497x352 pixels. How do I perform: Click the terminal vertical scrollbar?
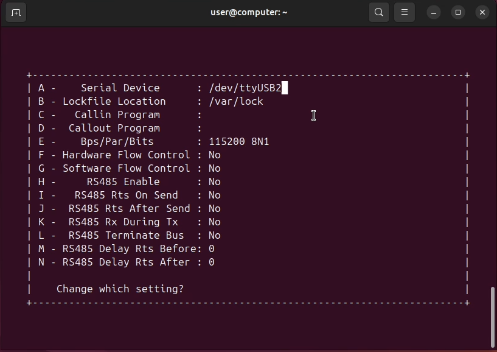493,315
